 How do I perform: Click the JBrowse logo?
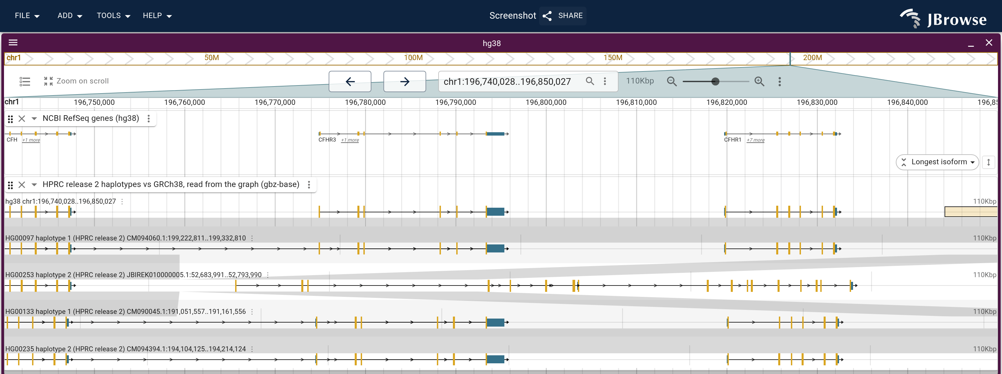pyautogui.click(x=943, y=18)
